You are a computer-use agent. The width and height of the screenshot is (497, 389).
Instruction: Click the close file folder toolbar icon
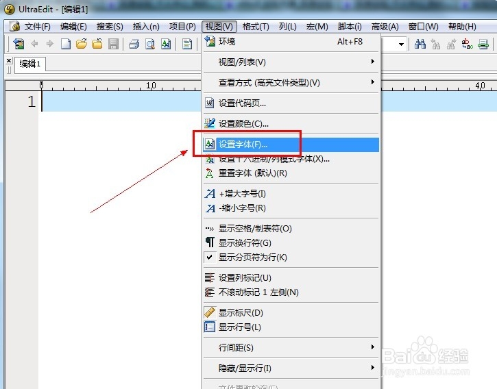(x=97, y=44)
